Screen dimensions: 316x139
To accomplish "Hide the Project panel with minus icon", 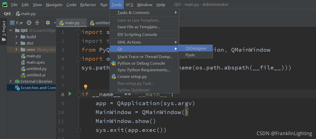I will pos(55,23).
